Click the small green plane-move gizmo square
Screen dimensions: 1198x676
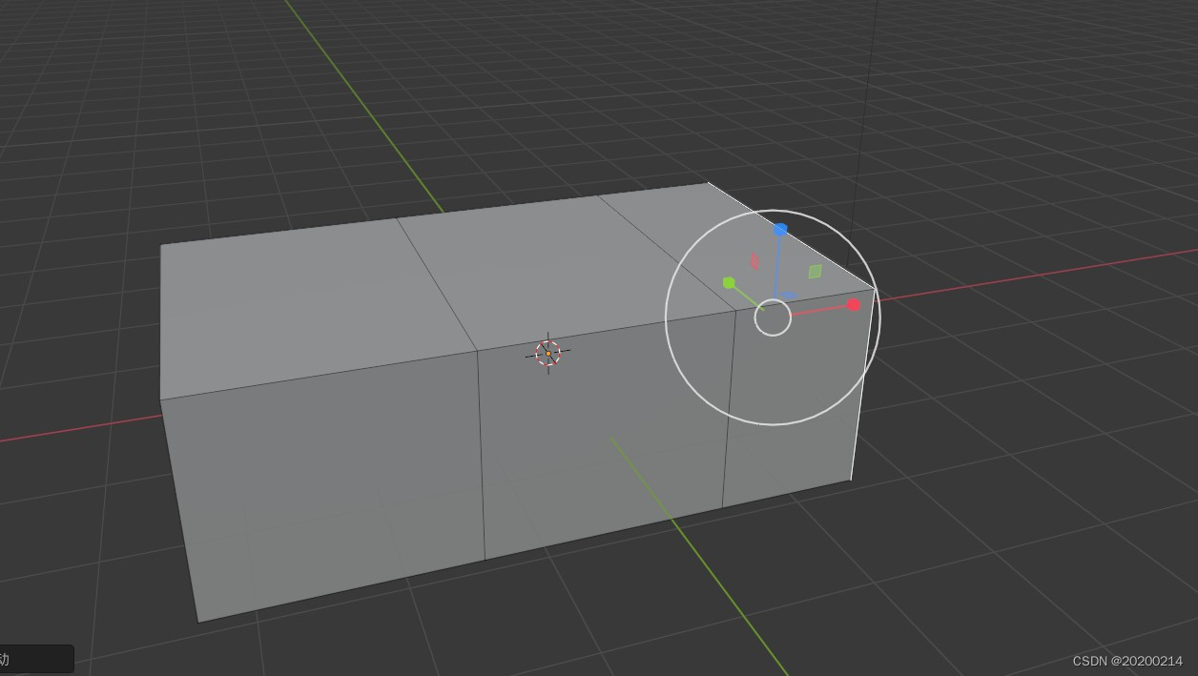[x=816, y=272]
